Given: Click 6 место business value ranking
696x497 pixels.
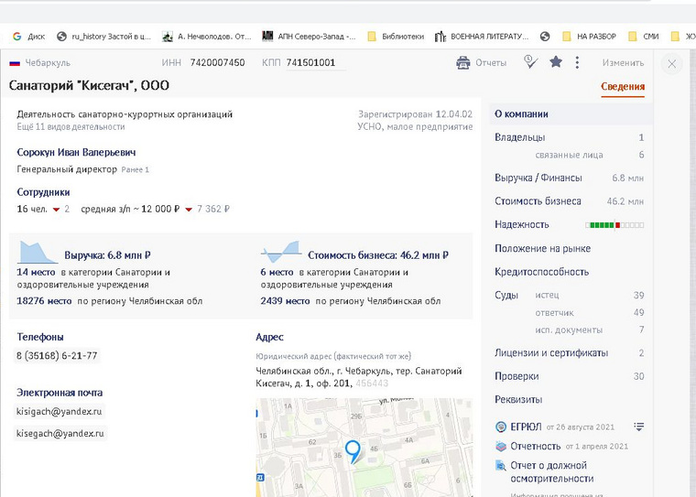Looking at the screenshot, I should [277, 272].
